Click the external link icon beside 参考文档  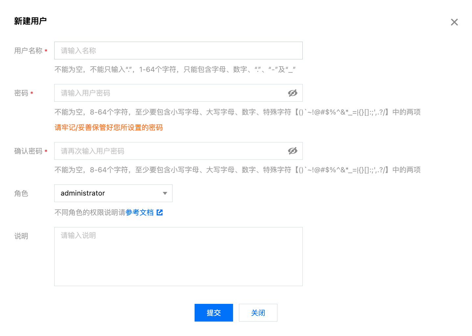pyautogui.click(x=160, y=212)
